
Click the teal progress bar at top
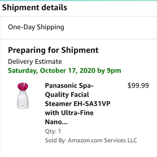pos(78,1)
